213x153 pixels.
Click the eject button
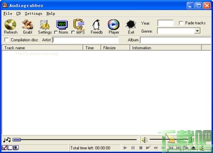click(193, 148)
